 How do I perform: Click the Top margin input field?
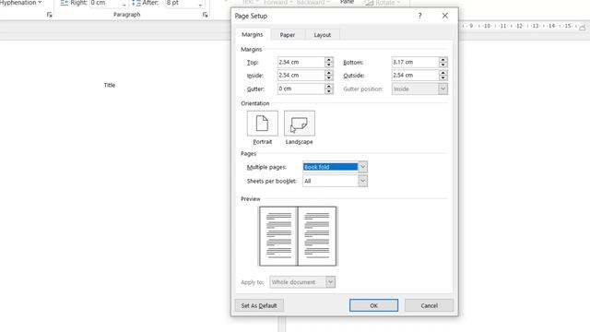click(x=301, y=62)
